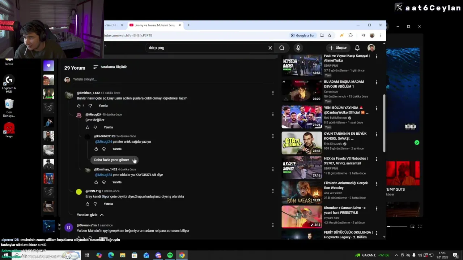Show hidden system tray icons chevron
The height and width of the screenshot is (260, 463).
click(396, 255)
